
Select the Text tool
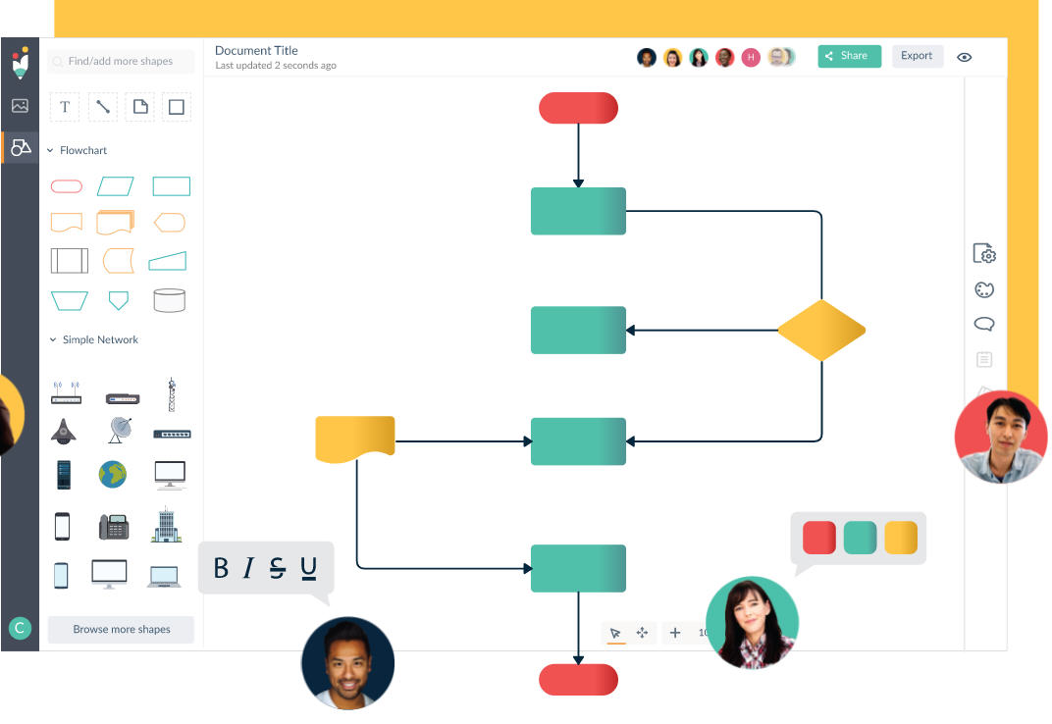pos(65,107)
